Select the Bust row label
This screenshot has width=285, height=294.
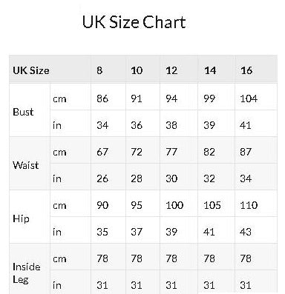click(x=23, y=112)
